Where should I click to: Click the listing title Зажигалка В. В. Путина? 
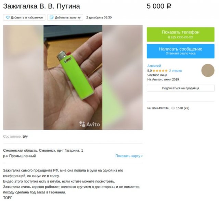coord(42,6)
